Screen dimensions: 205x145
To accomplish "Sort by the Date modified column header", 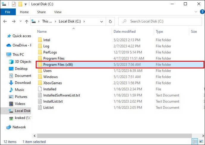I will pos(124,31).
